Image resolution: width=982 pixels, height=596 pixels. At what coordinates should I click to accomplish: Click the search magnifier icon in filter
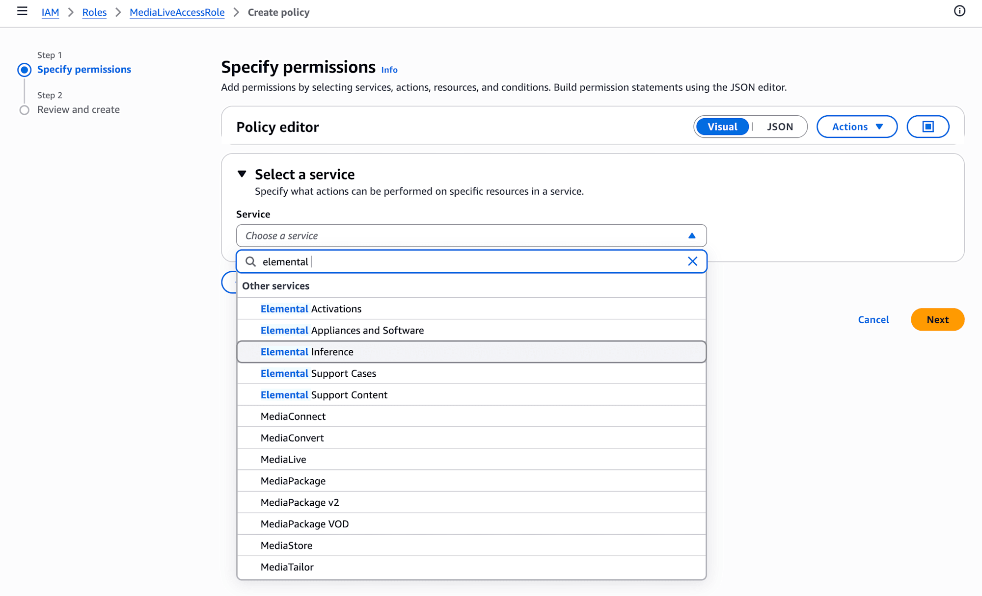pos(251,261)
